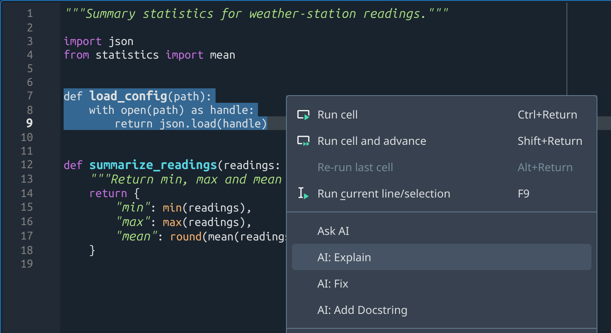Click the summarize_readings function name

[x=153, y=165]
